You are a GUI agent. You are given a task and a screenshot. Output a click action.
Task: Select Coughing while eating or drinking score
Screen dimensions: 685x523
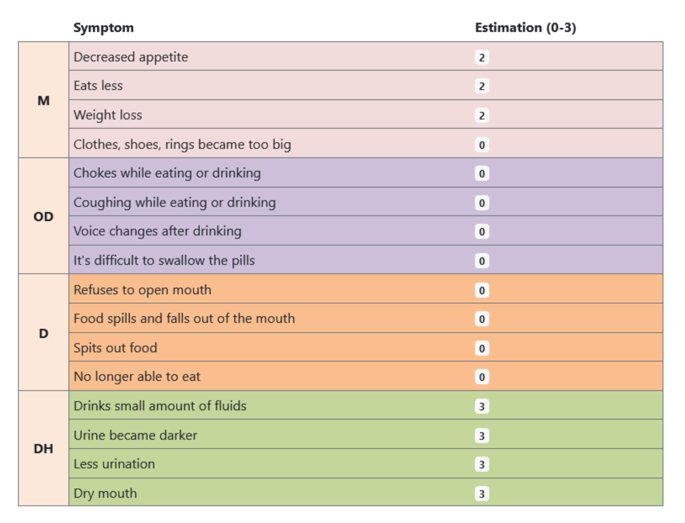481,203
